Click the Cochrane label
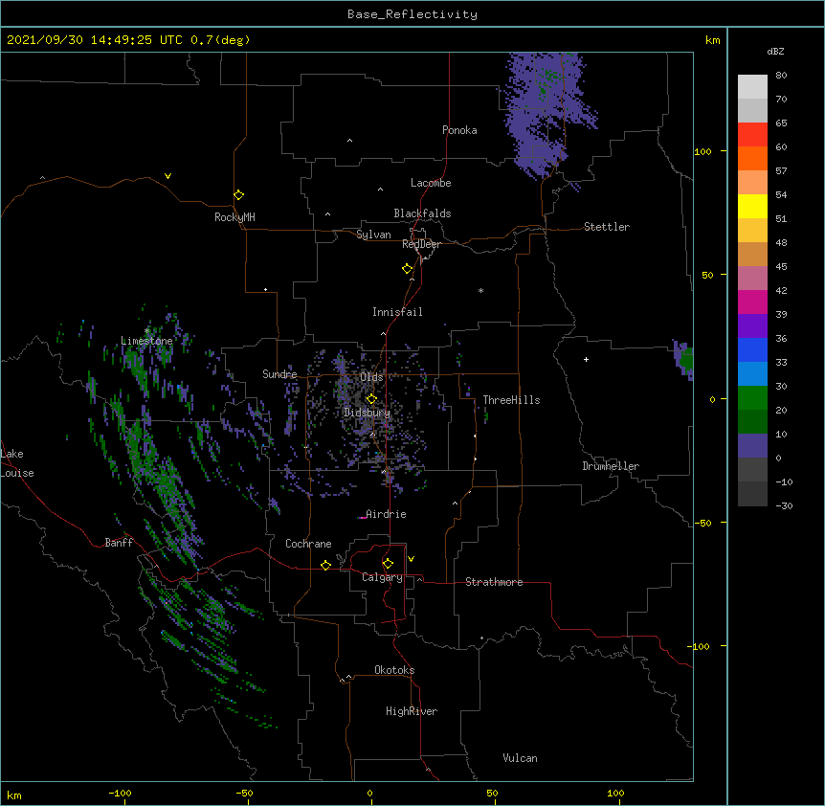The width and height of the screenshot is (825, 806). coord(308,544)
